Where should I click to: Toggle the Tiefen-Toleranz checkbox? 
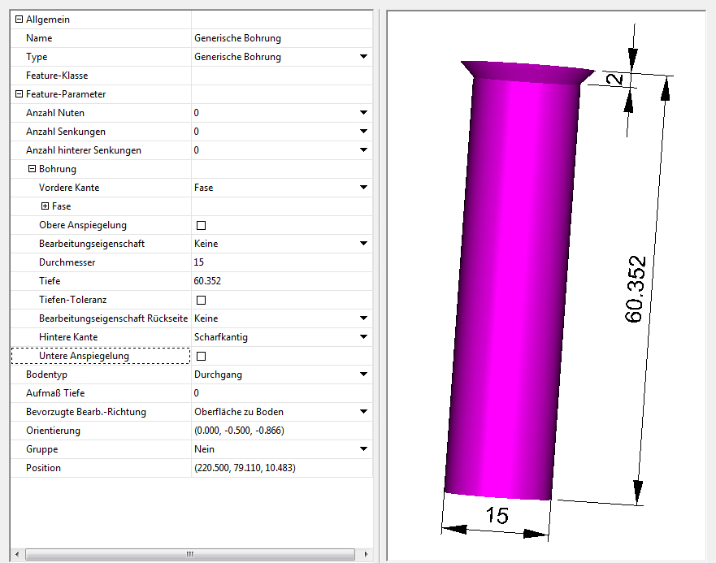point(202,300)
